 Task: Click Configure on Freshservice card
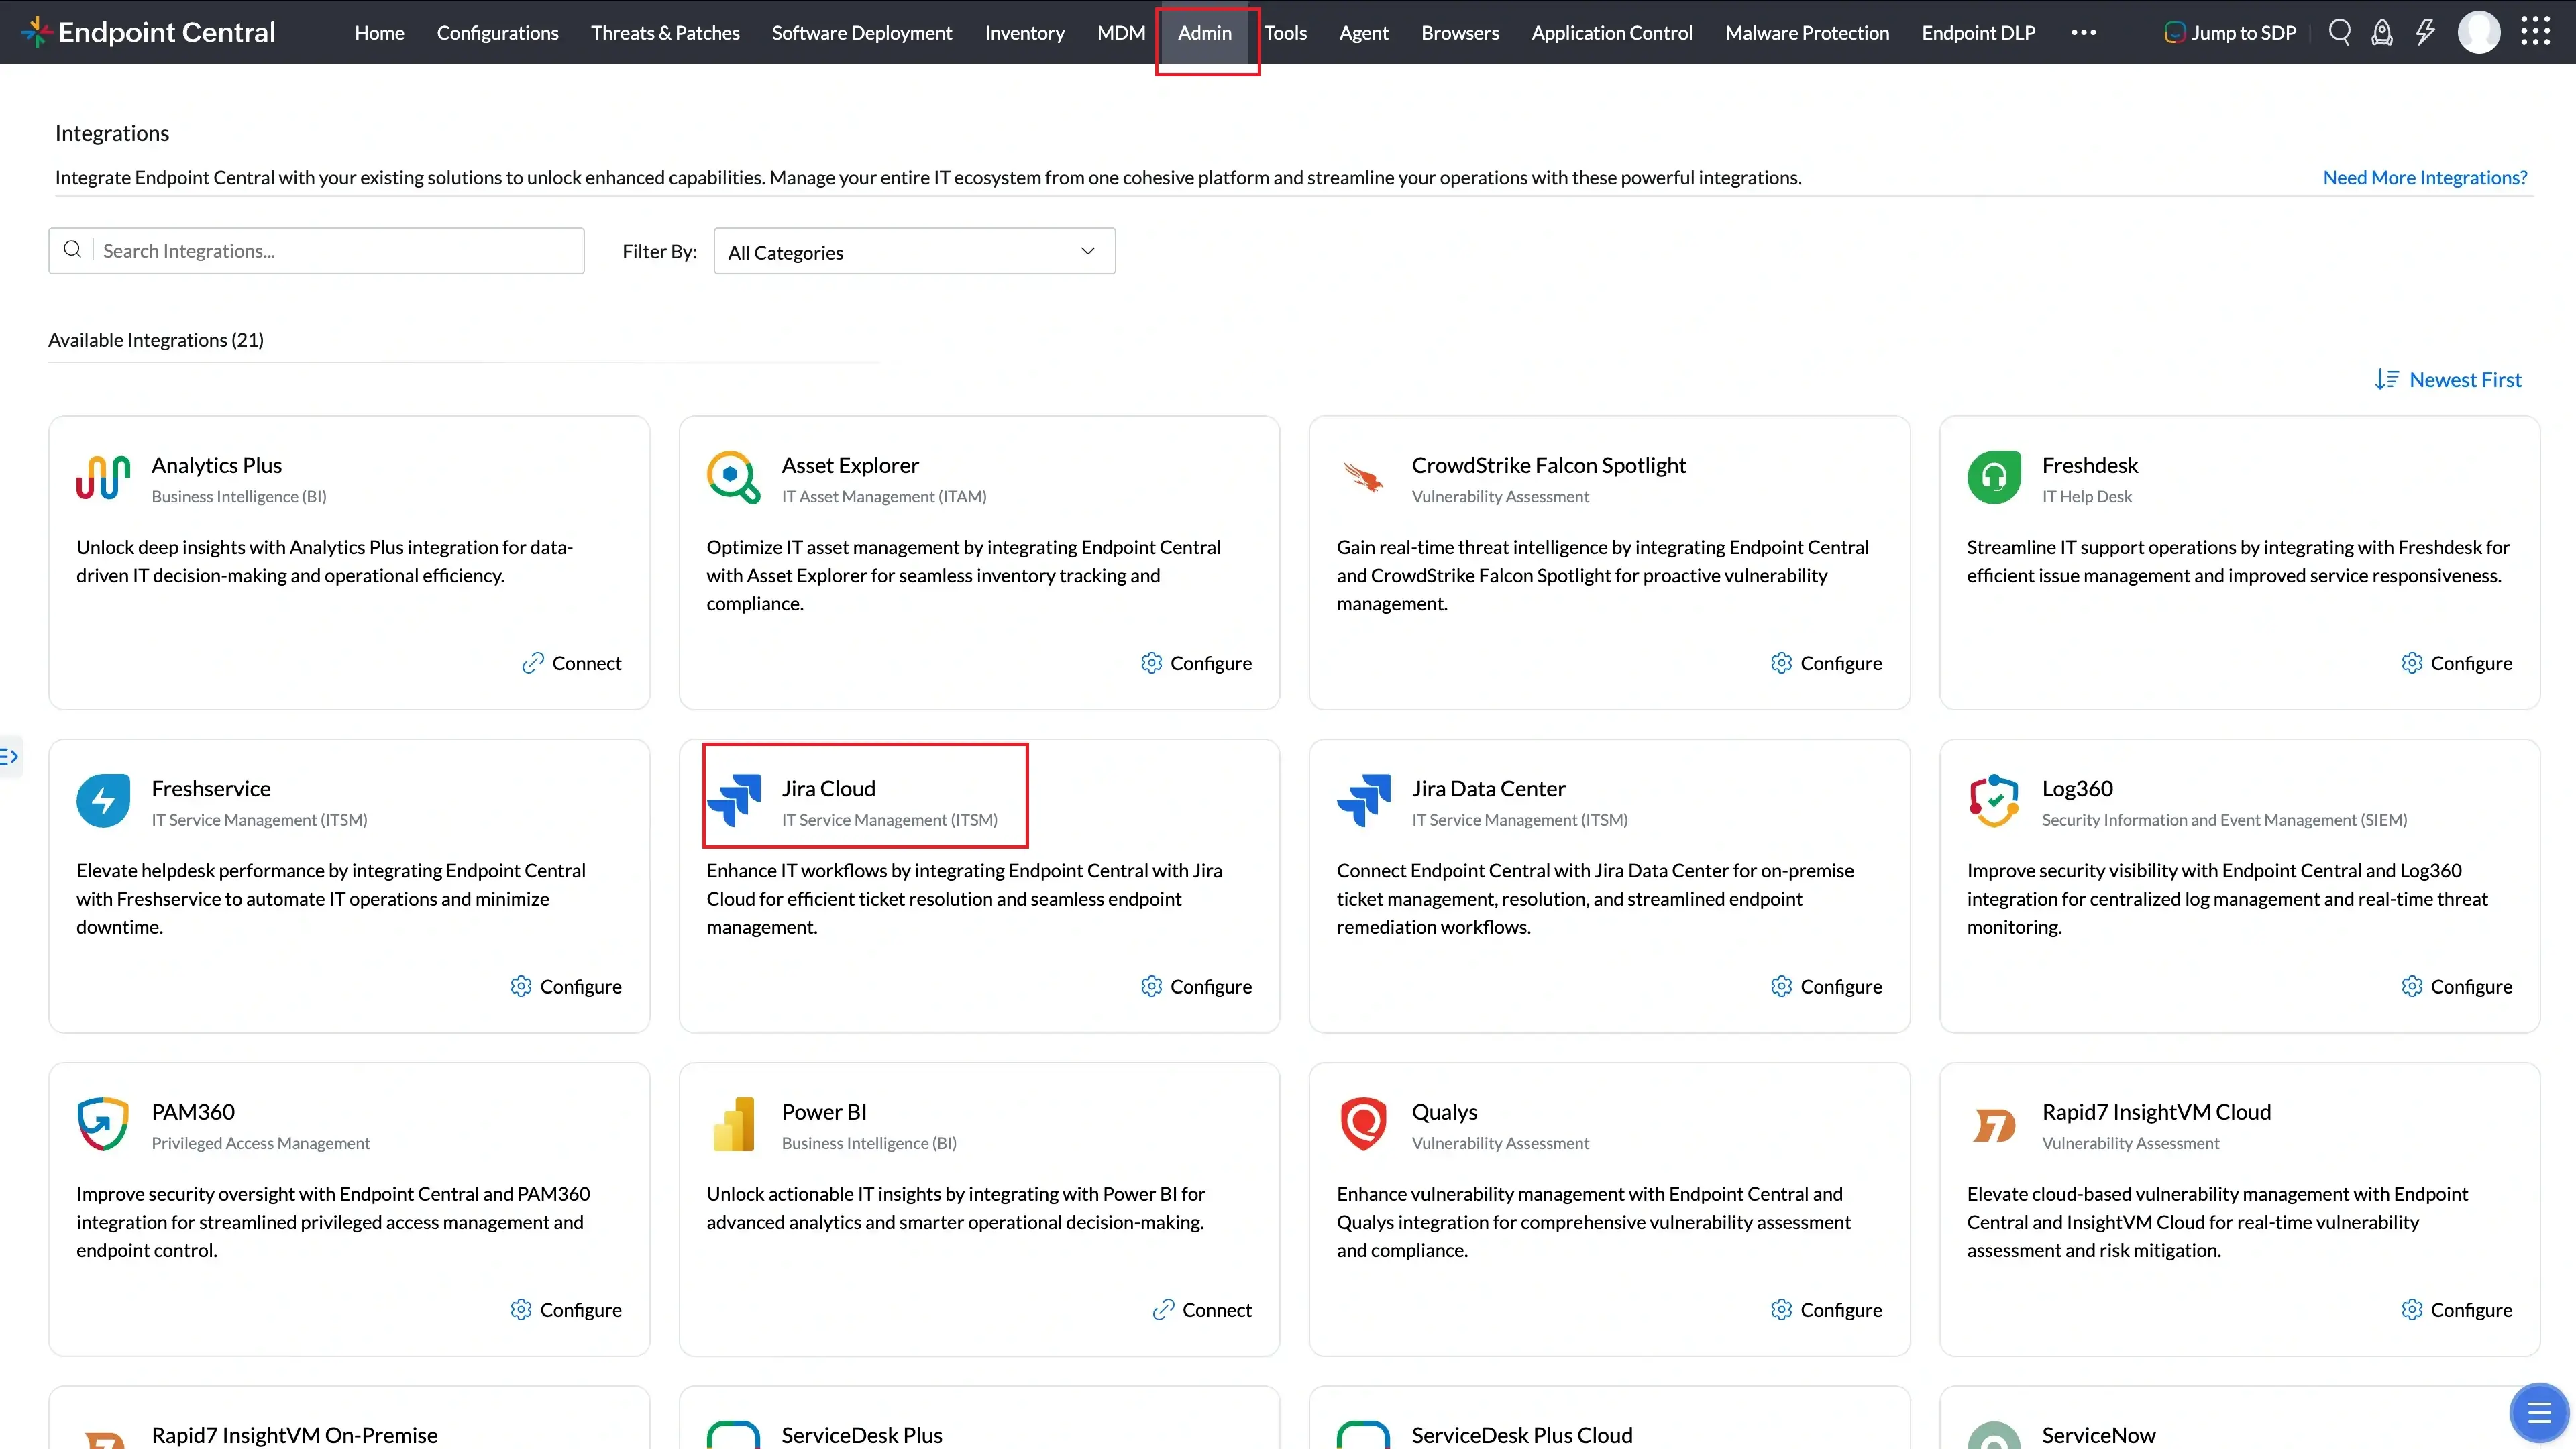tap(566, 986)
